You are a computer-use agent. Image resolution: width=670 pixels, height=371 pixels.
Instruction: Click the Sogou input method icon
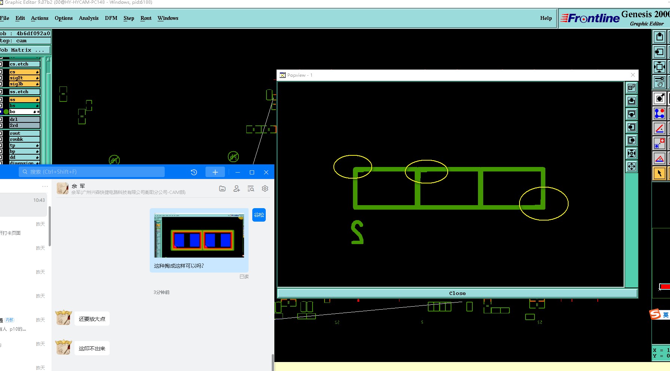point(655,314)
